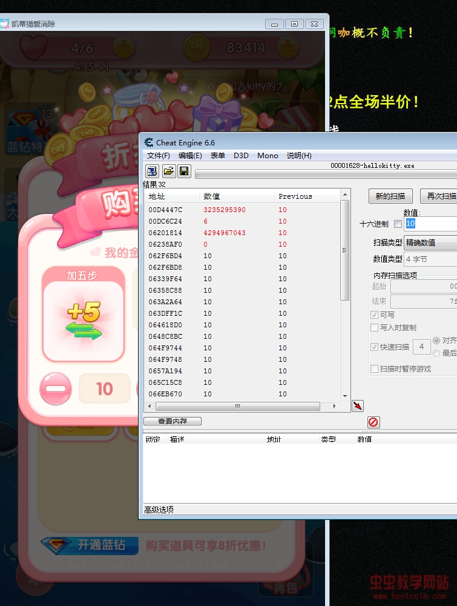The image size is (457, 606).
Task: Click the open process icon in Cheat Engine
Action: [x=152, y=171]
